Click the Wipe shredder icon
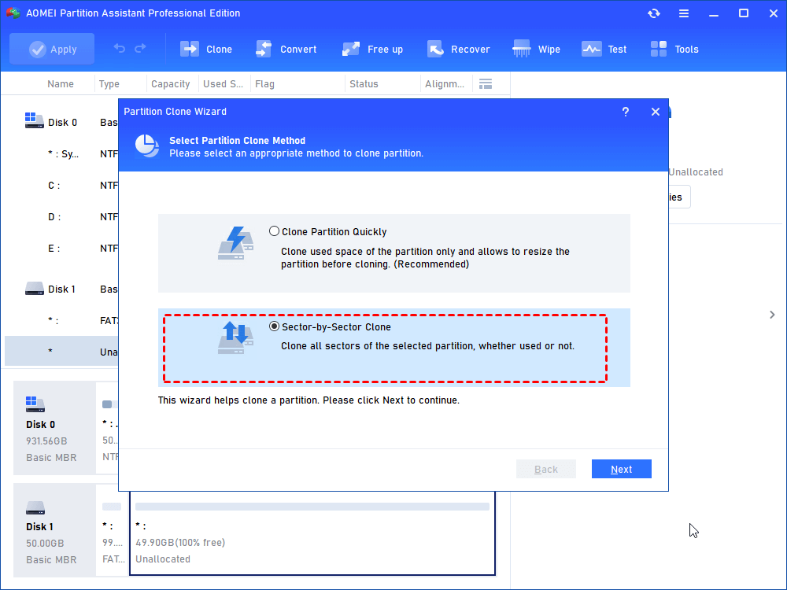787x590 pixels. click(522, 49)
